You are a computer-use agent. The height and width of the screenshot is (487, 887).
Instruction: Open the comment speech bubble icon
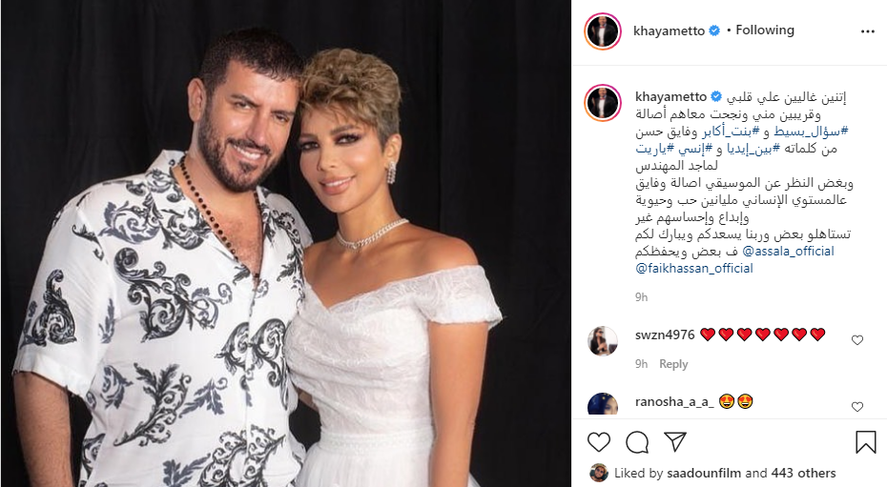coord(637,442)
